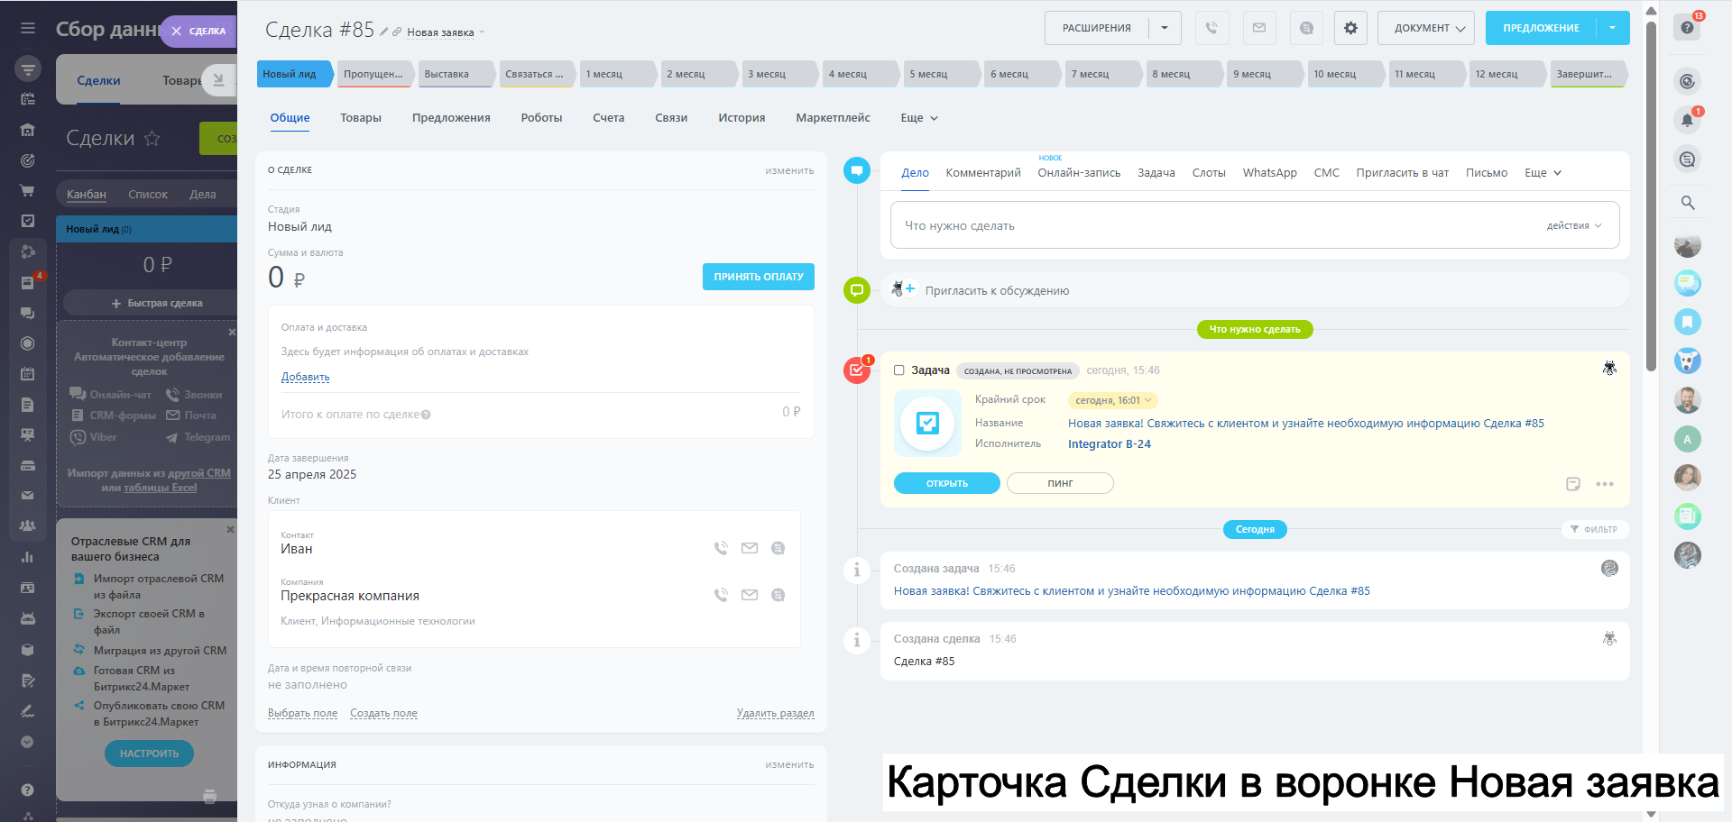Screen dimensions: 1732x822
Task: Check the Задача completion checkbox
Action: click(898, 370)
